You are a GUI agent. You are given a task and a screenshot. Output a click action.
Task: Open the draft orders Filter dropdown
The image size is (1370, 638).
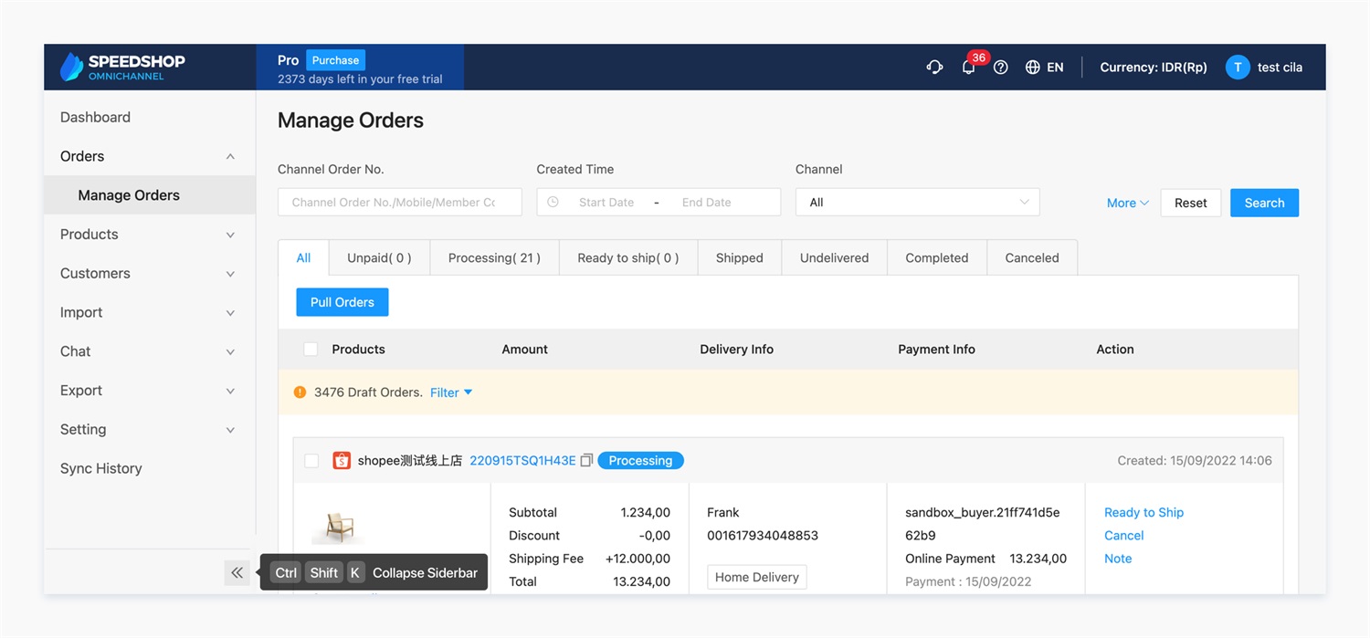[x=451, y=392]
